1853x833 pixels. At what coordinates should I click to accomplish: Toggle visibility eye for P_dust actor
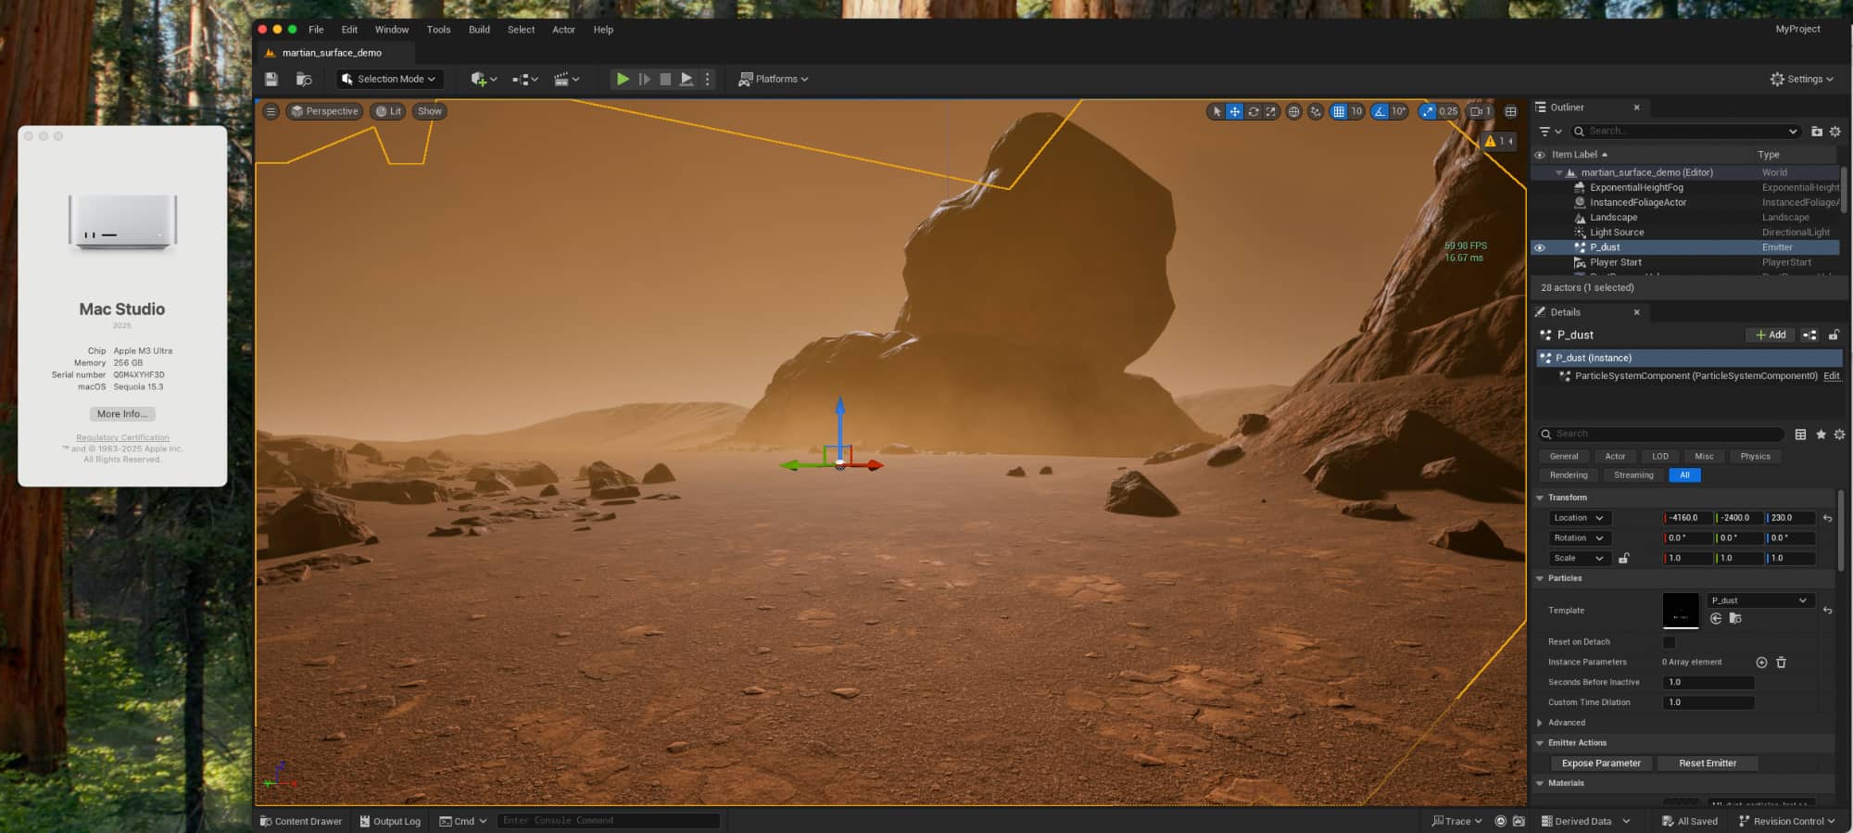pos(1540,247)
